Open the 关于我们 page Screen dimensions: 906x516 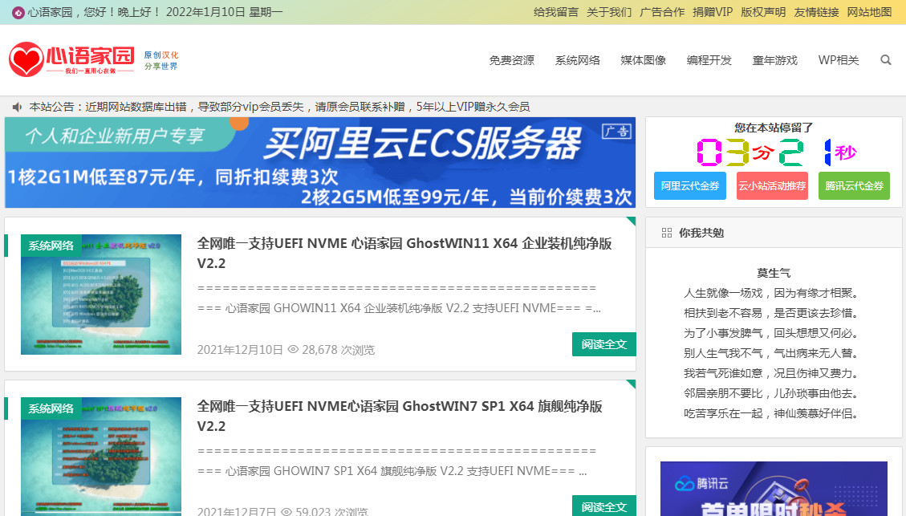point(609,12)
